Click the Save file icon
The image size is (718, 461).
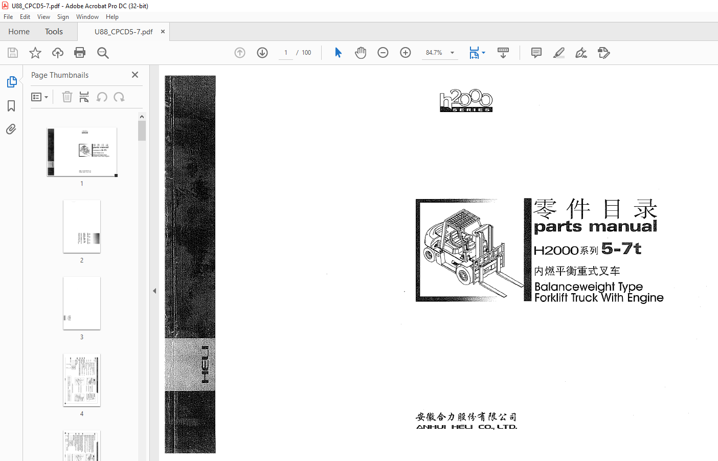[13, 53]
